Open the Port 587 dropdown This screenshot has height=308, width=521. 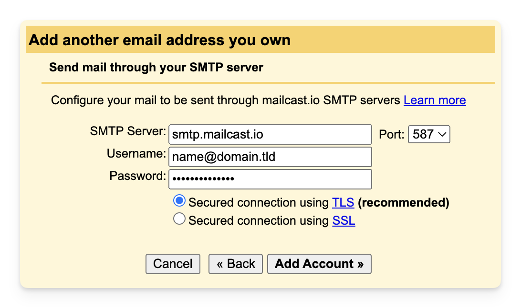[429, 134]
